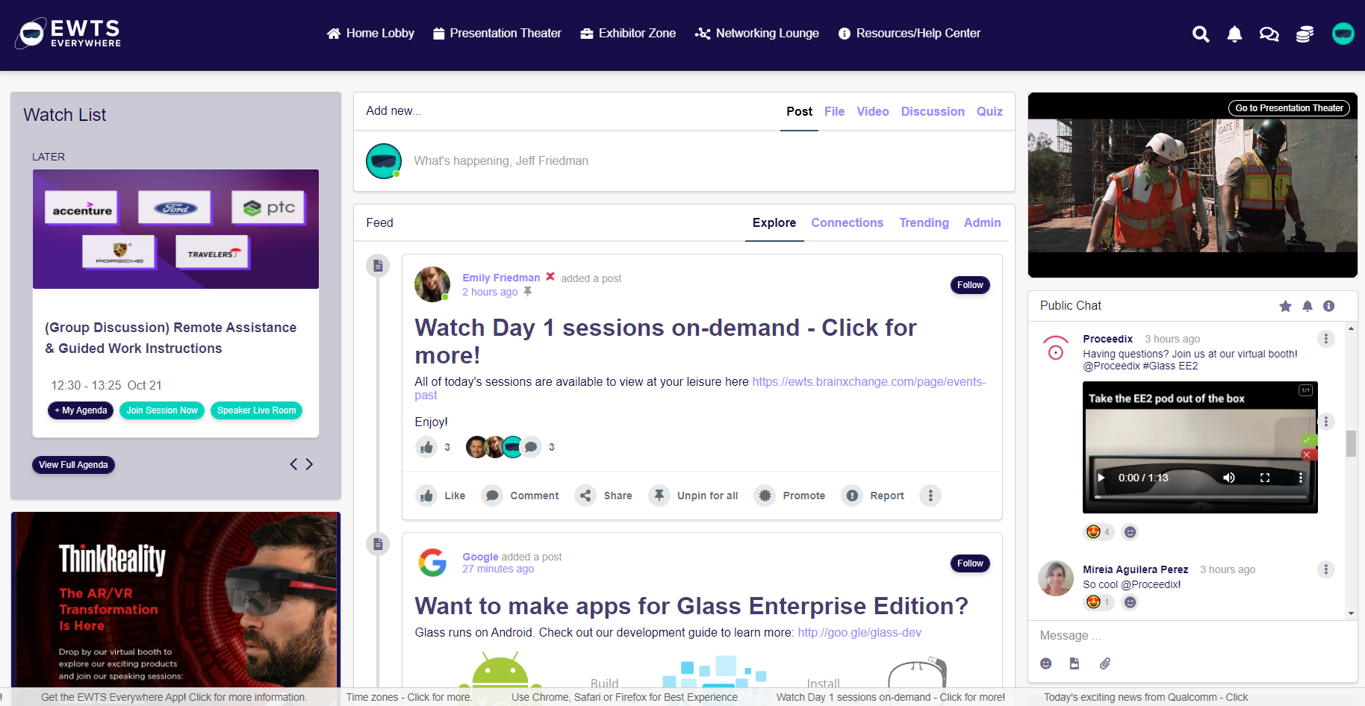
Task: Follow Emily Friedman
Action: [970, 285]
